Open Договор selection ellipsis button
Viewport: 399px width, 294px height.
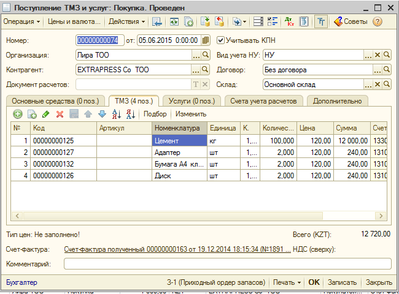378,70
